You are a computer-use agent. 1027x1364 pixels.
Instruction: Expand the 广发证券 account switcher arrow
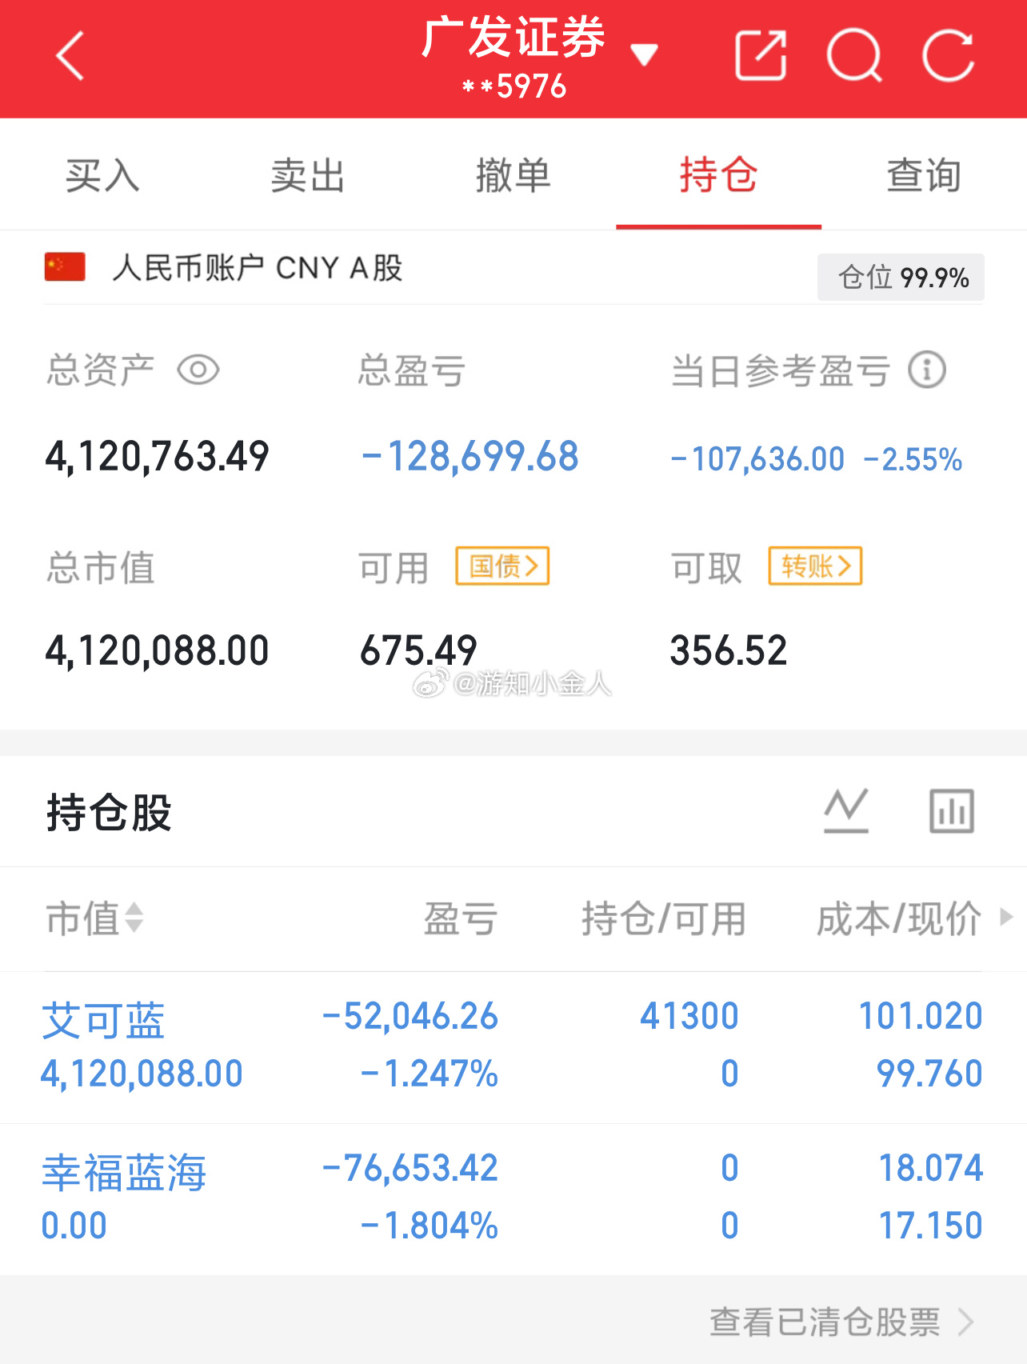tap(644, 54)
